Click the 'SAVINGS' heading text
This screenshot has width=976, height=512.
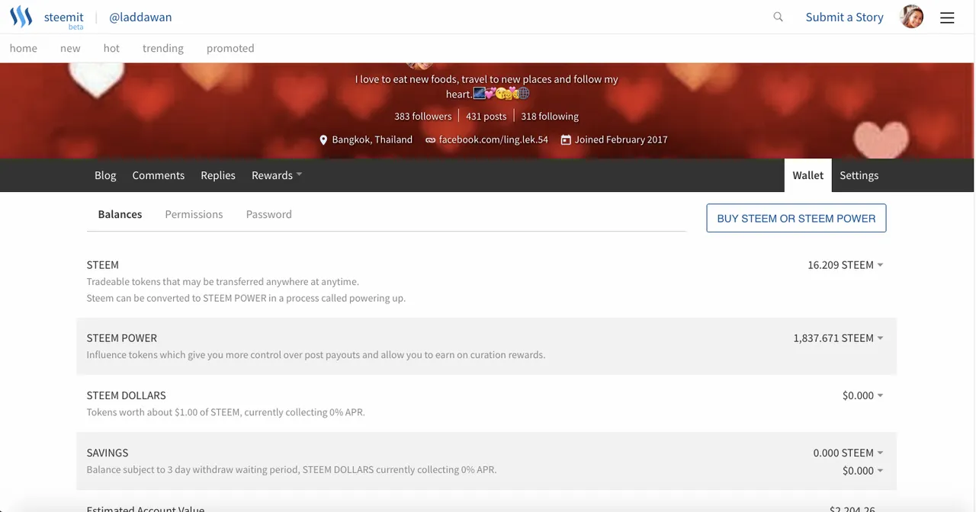pos(108,453)
